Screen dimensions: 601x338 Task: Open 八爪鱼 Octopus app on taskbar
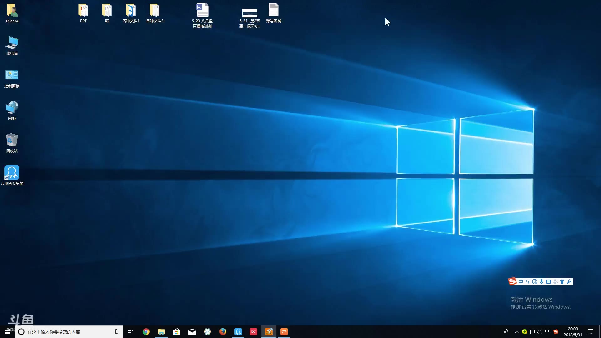[238, 332]
